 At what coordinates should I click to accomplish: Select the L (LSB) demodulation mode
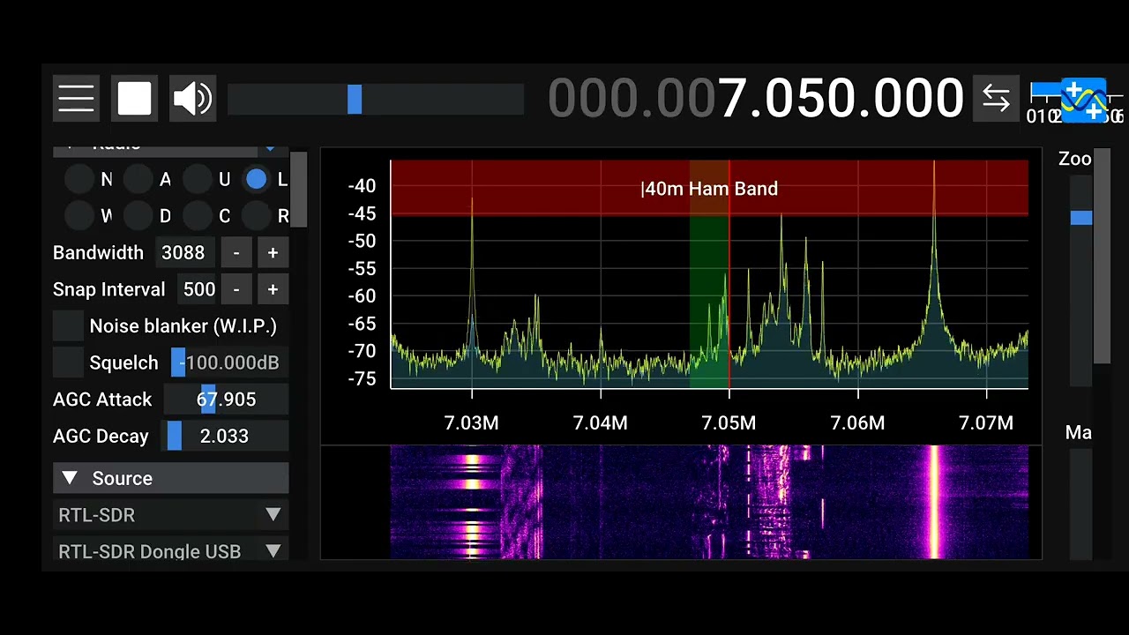coord(257,180)
